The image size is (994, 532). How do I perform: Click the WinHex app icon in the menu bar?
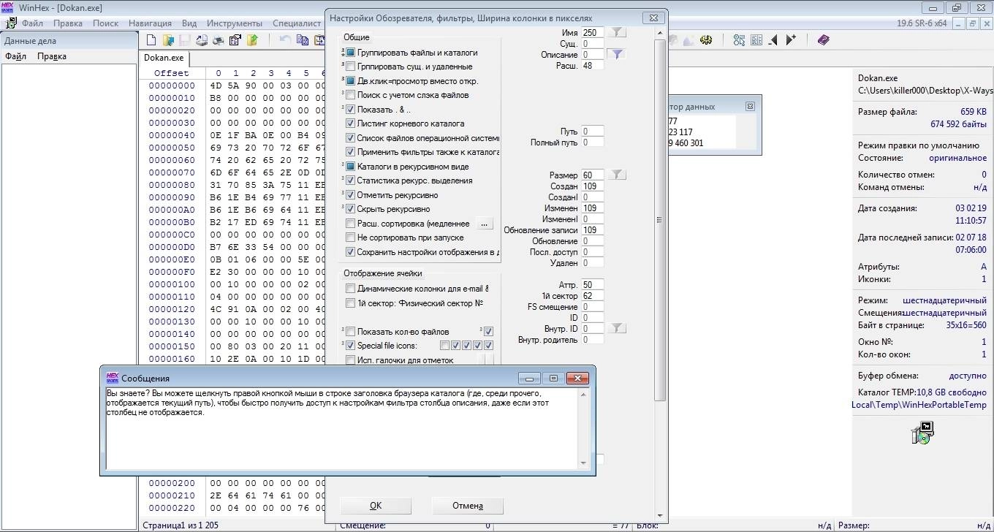coord(10,23)
